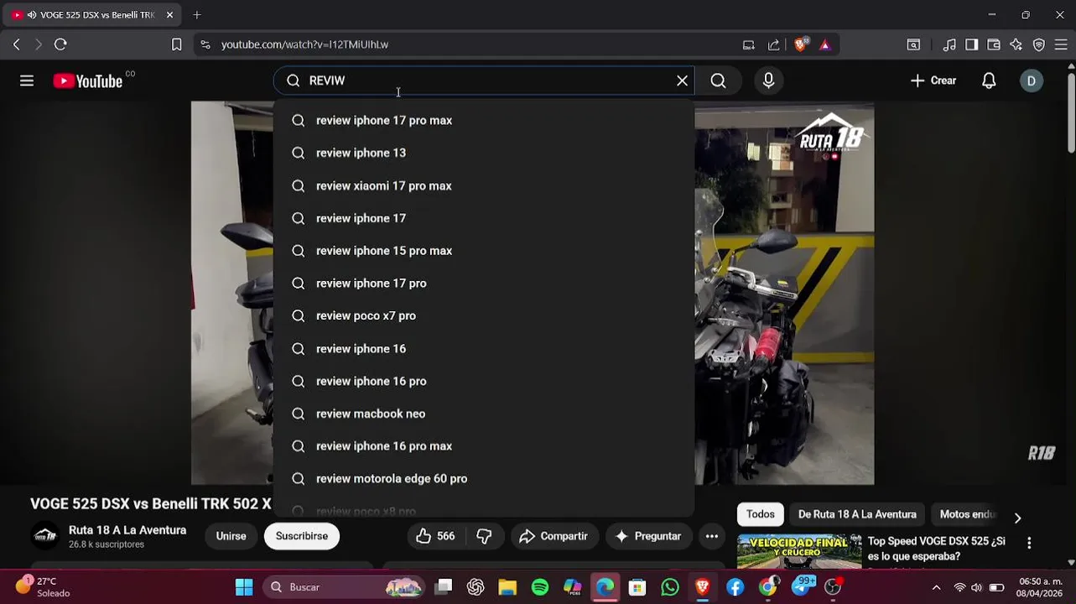Run the search with the magnifier button
Viewport: 1076px width, 604px height.
pyautogui.click(x=718, y=81)
